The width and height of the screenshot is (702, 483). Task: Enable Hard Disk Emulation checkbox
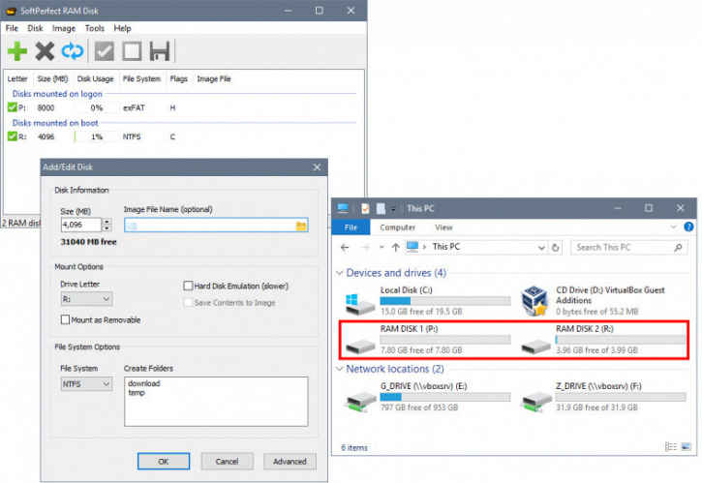(189, 286)
